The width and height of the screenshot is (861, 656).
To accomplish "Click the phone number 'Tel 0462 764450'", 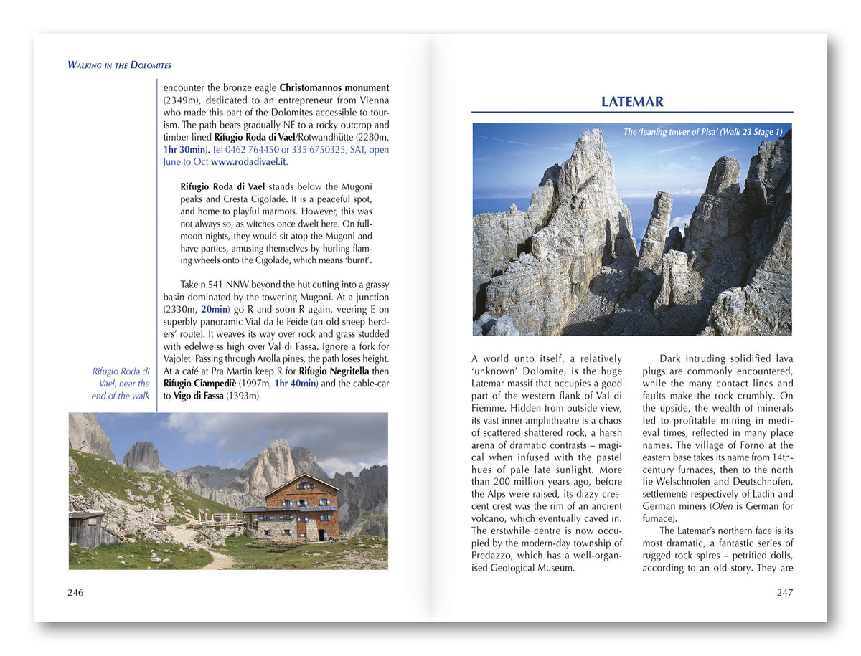I will tap(246, 150).
